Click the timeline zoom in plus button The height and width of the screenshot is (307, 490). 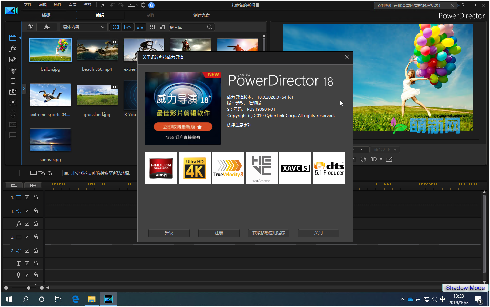[42, 288]
